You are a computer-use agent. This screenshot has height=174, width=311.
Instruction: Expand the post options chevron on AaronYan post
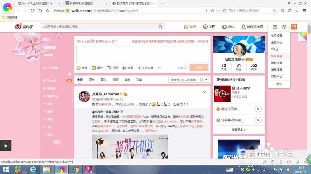coord(204,92)
